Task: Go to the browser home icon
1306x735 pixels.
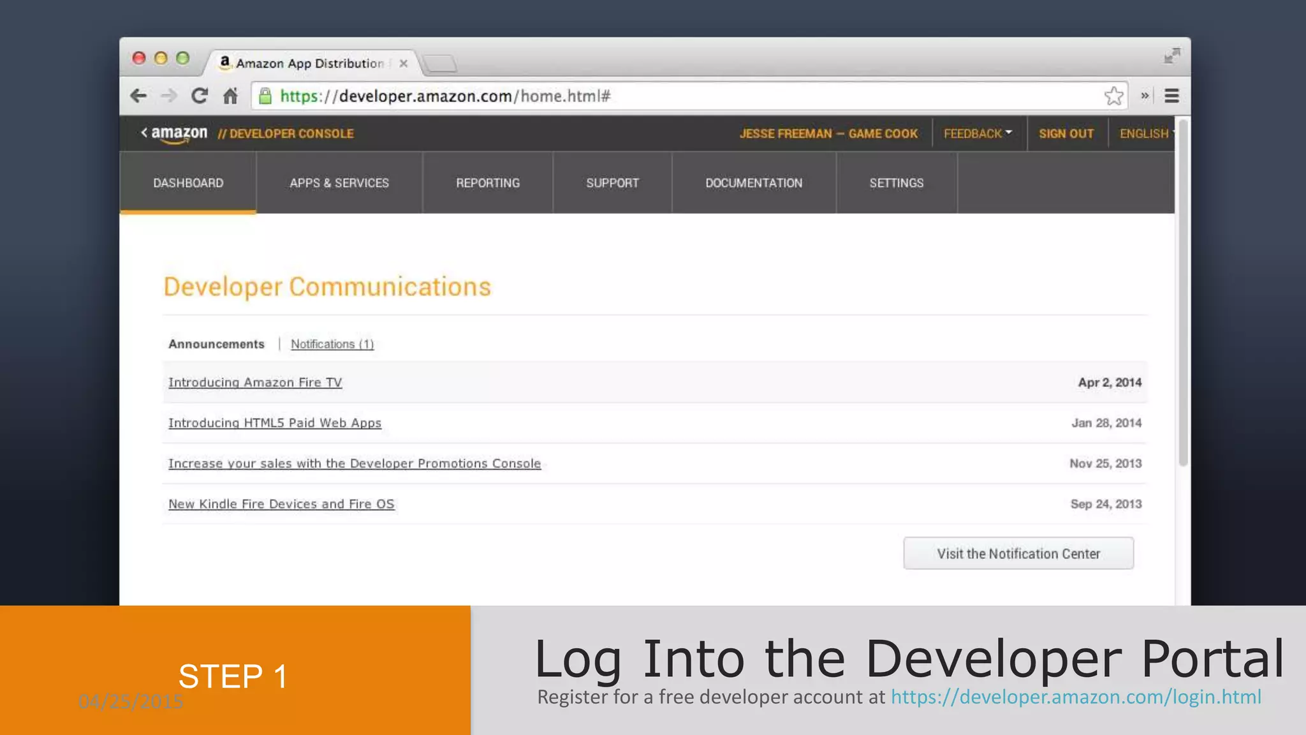Action: coord(230,96)
